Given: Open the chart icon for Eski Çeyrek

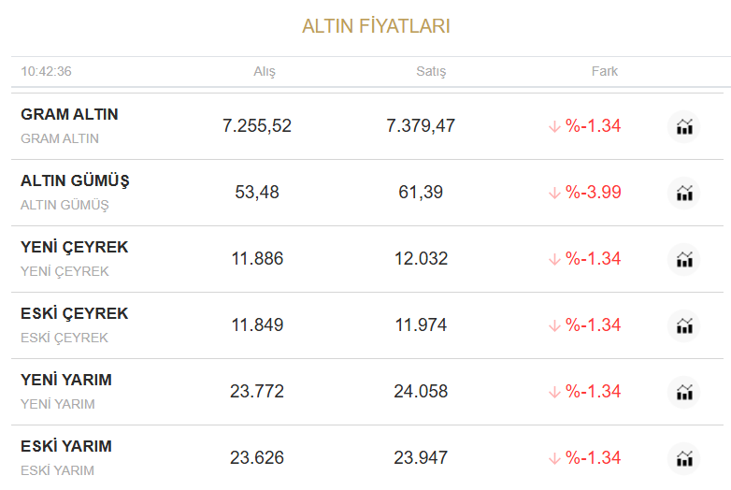Looking at the screenshot, I should pyautogui.click(x=684, y=325).
